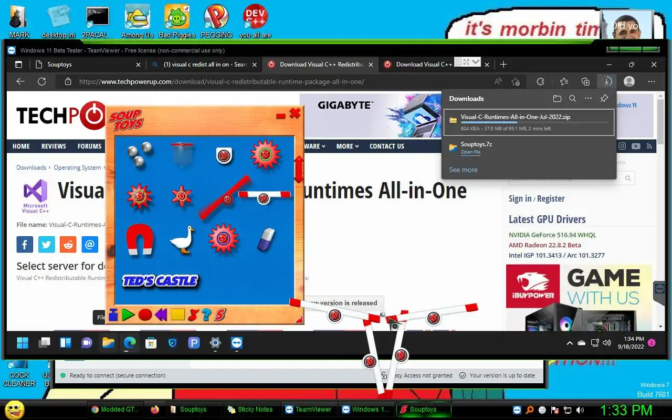Open File Explorer on the Windows 11 taskbar

tap(108, 343)
